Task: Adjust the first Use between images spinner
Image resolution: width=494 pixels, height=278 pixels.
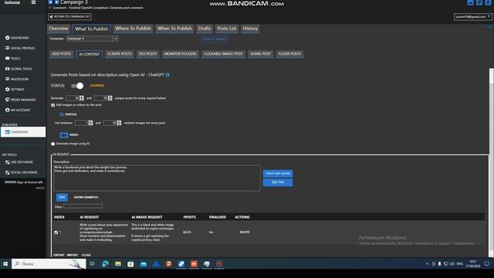Action: click(90, 123)
